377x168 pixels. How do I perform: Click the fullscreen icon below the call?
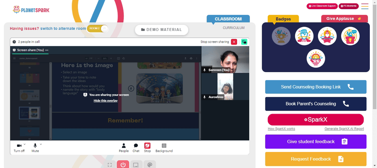110,165
